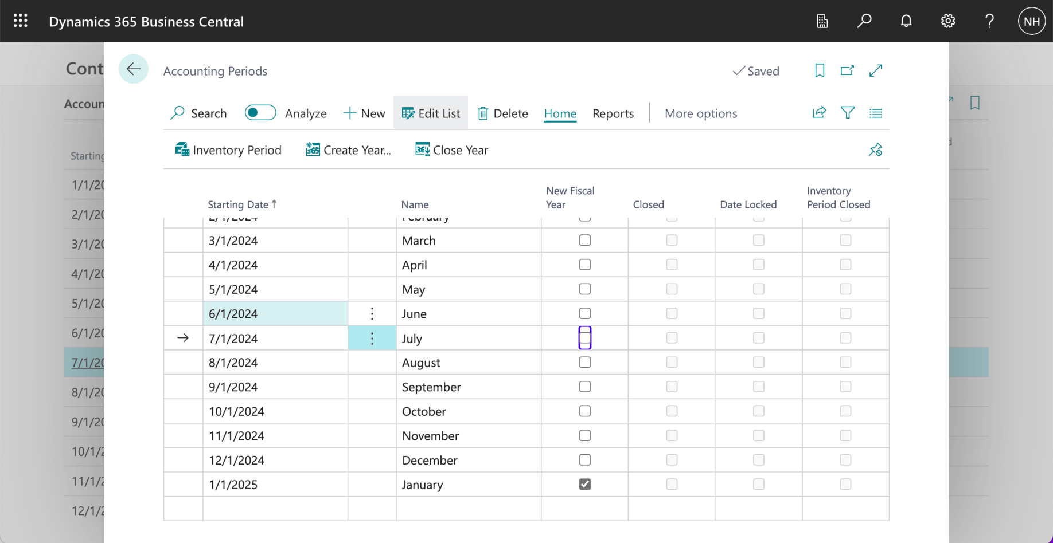Open the Name column header menu

[x=415, y=204]
